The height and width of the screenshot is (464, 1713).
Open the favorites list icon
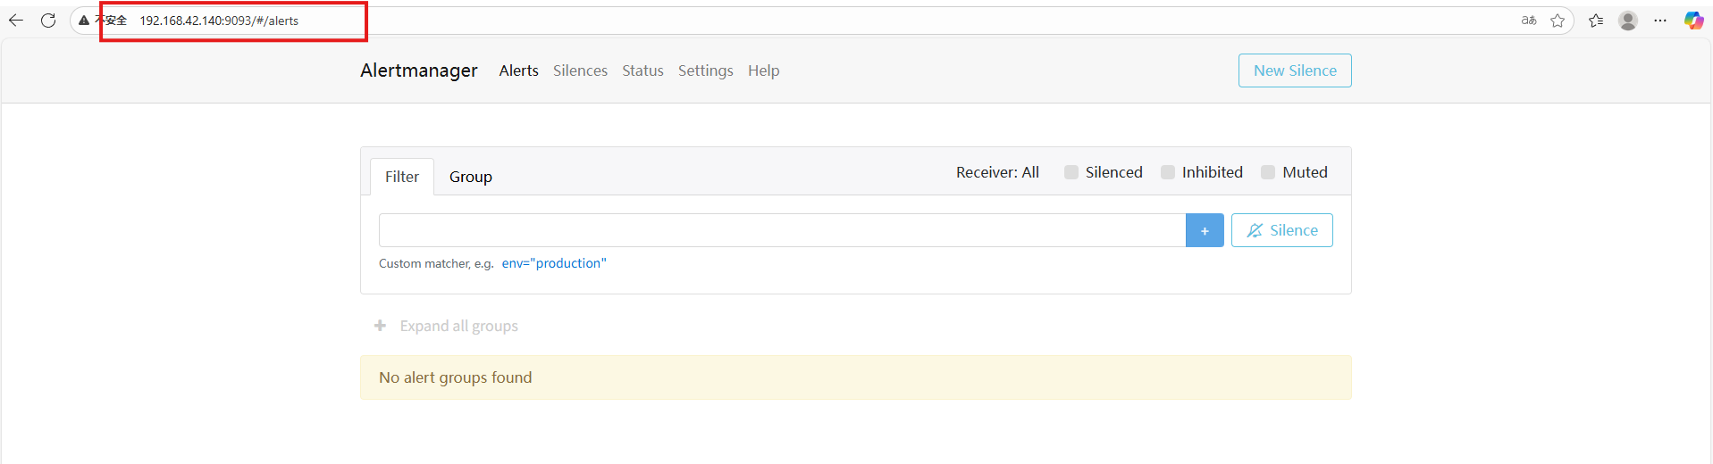click(1596, 21)
